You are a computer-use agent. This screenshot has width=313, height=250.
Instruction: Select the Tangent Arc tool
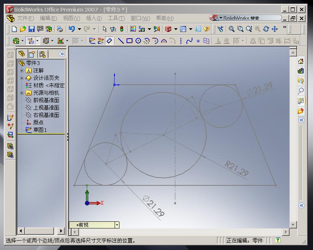155,41
